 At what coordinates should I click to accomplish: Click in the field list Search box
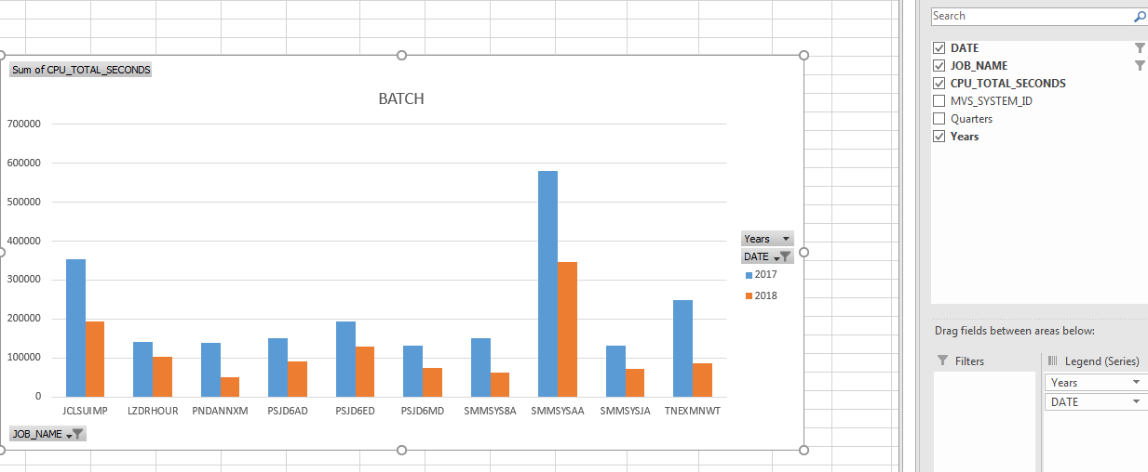[x=1032, y=16]
